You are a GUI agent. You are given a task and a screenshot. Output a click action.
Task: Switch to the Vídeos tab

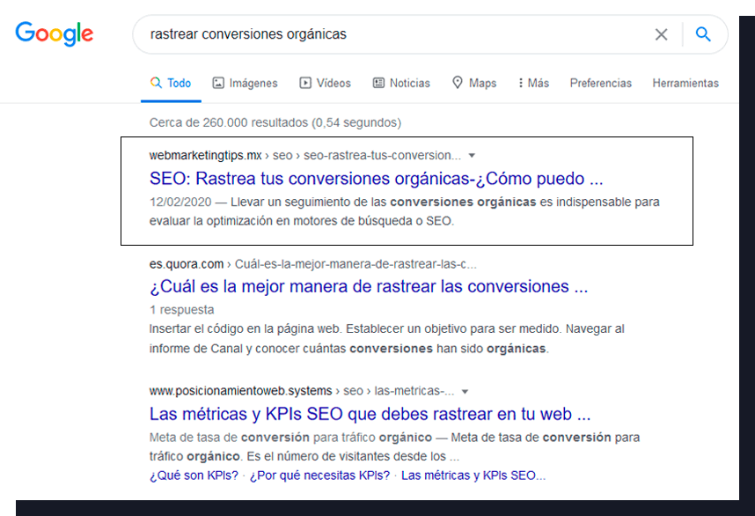325,83
